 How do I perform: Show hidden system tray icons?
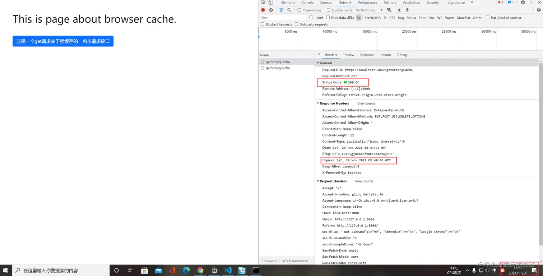tap(467, 270)
